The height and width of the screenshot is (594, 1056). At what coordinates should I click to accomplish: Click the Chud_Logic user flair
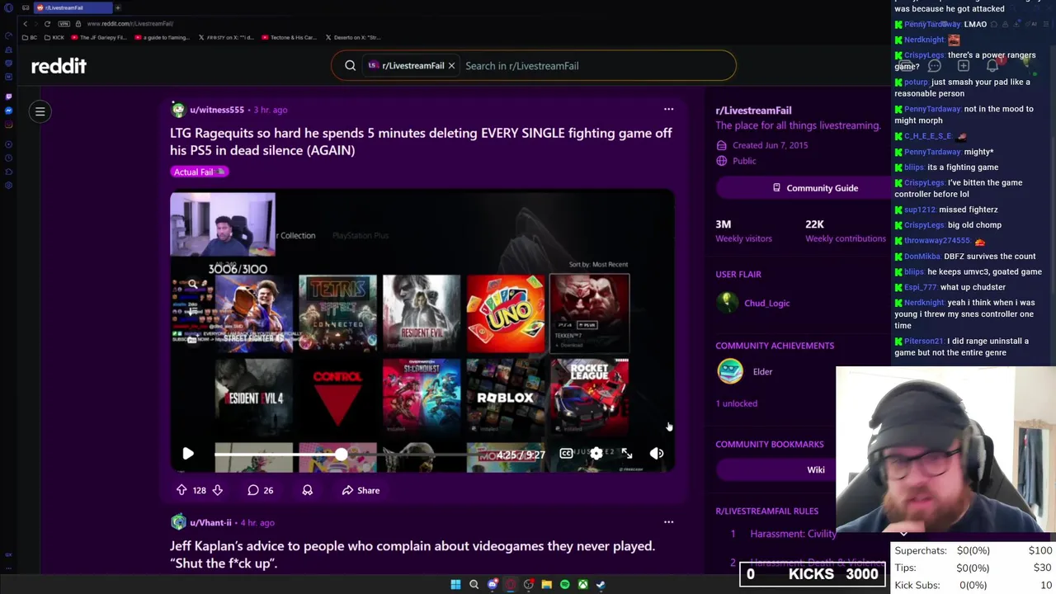(766, 303)
